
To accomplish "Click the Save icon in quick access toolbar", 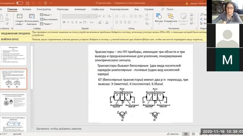I will tap(27, 3).
